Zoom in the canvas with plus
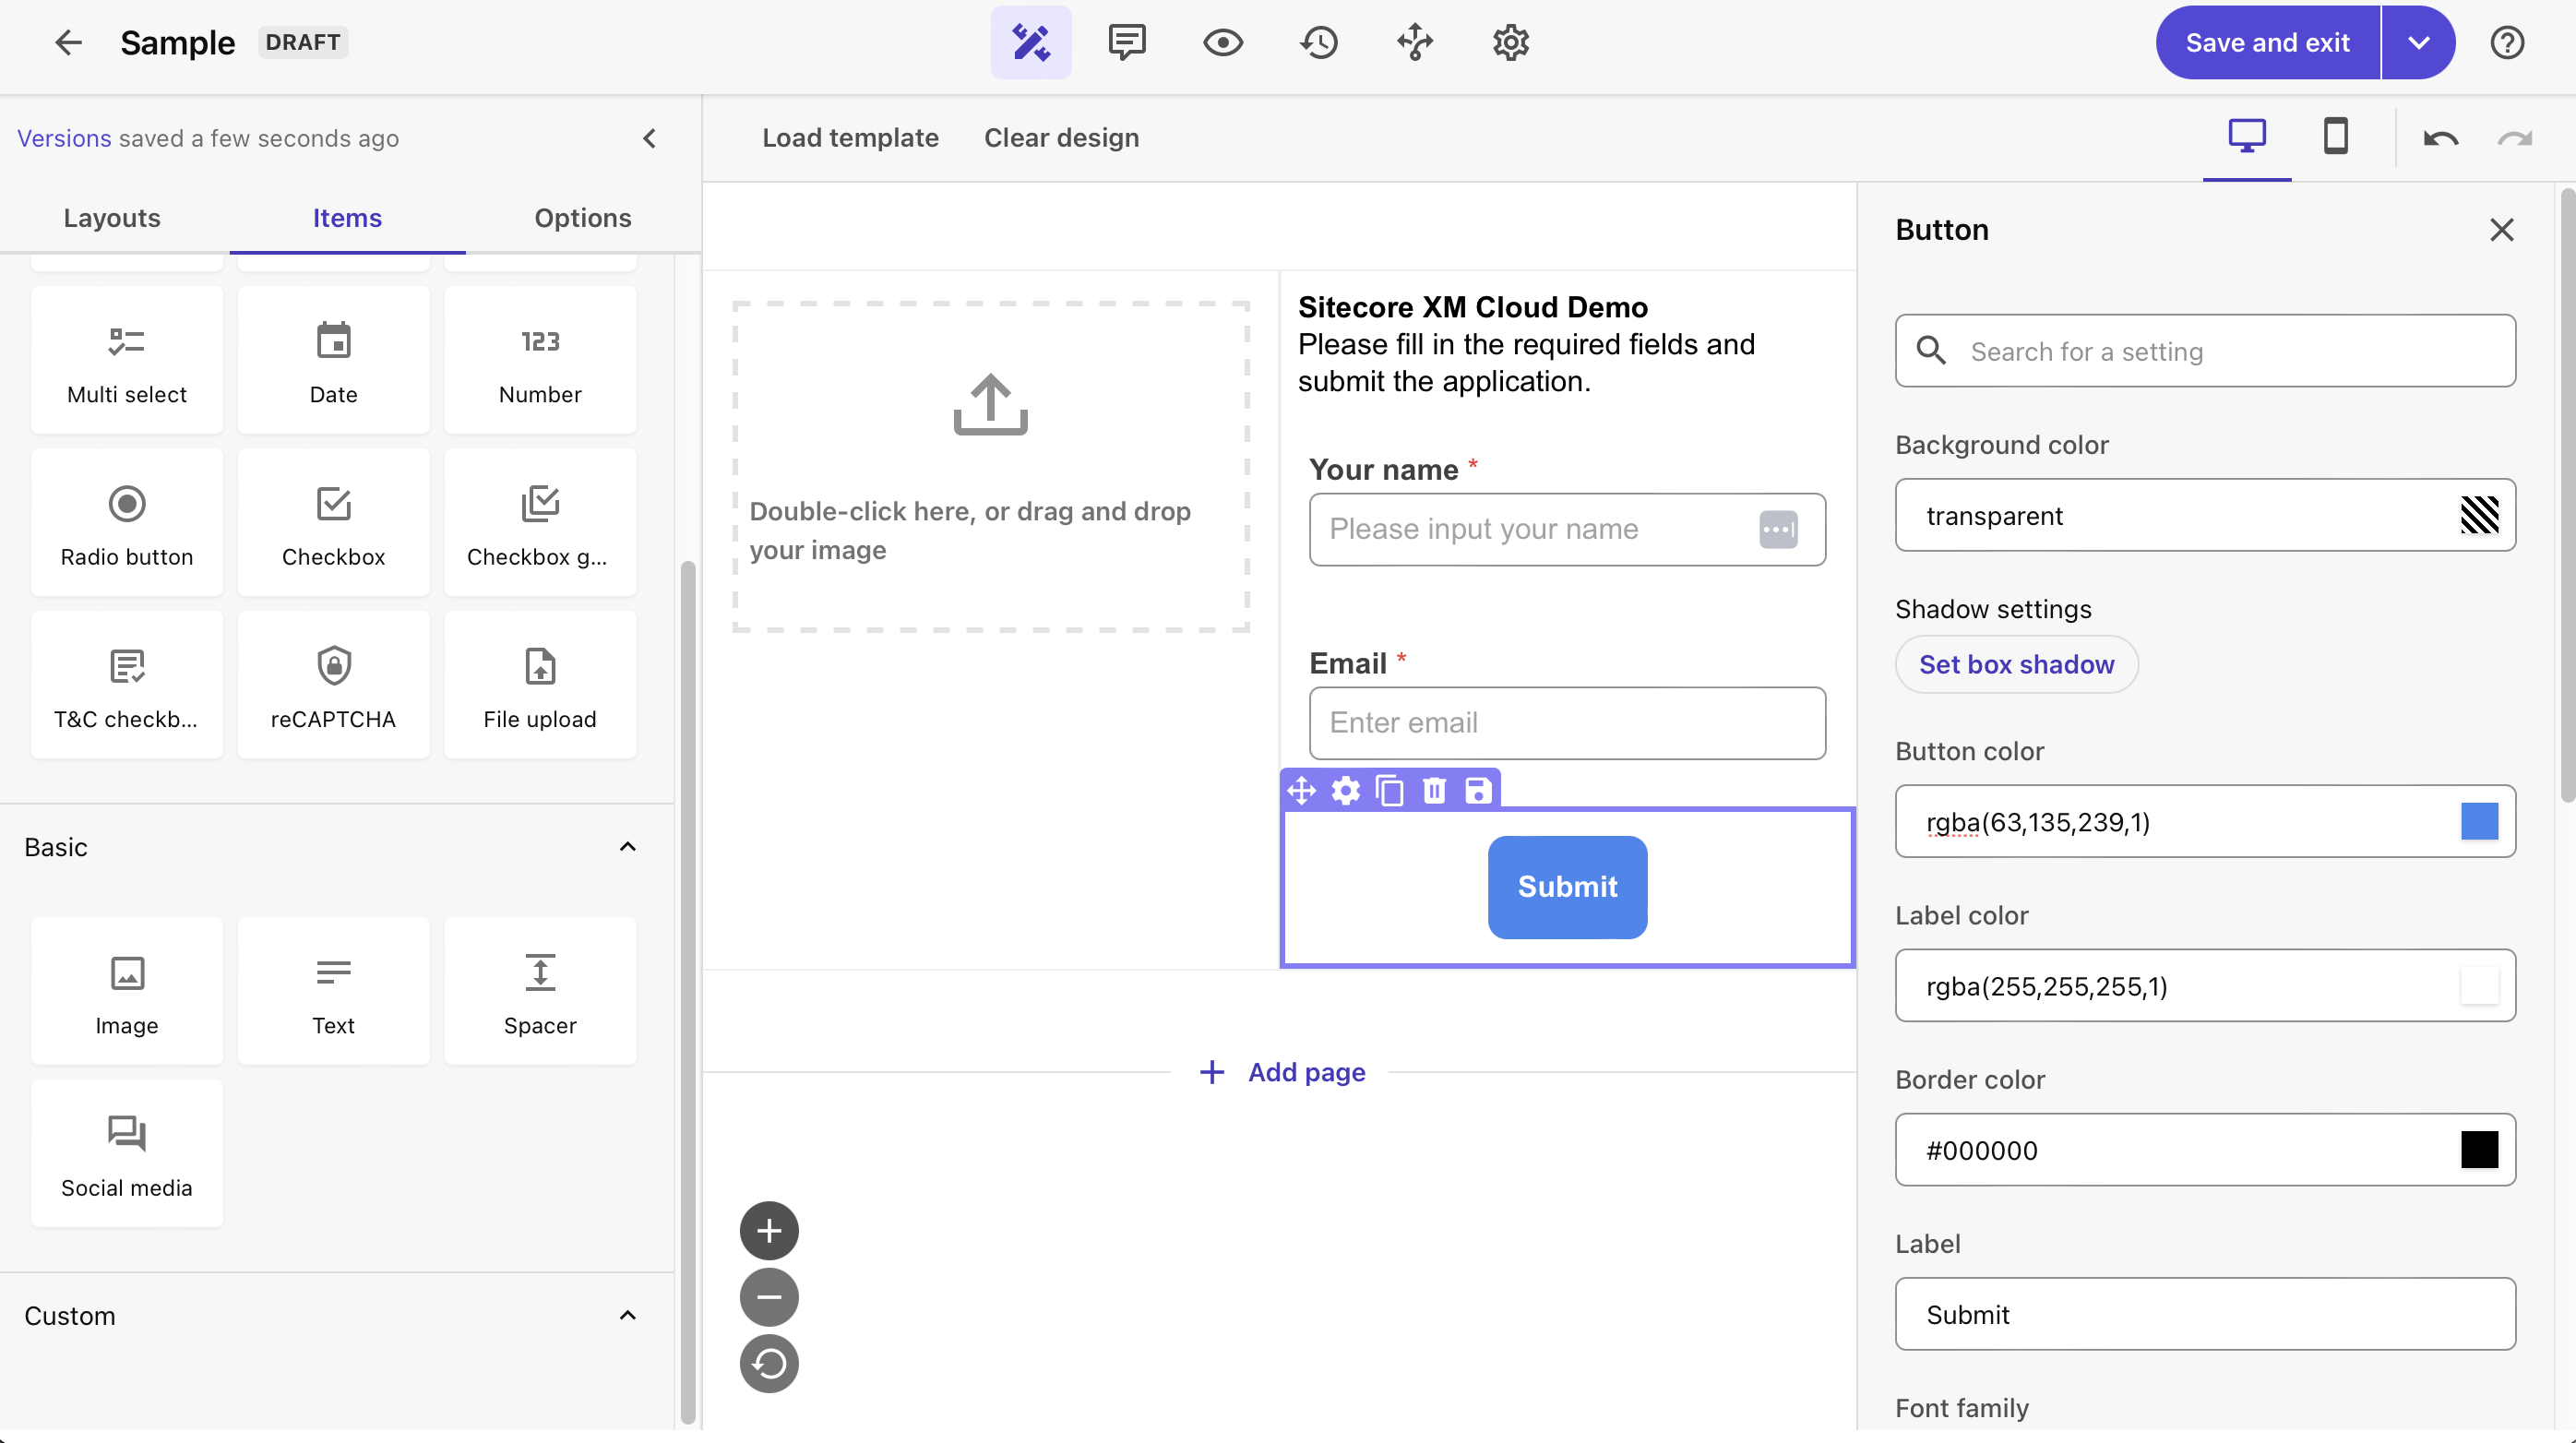Screen dimensions: 2576x1443 tap(769, 1231)
